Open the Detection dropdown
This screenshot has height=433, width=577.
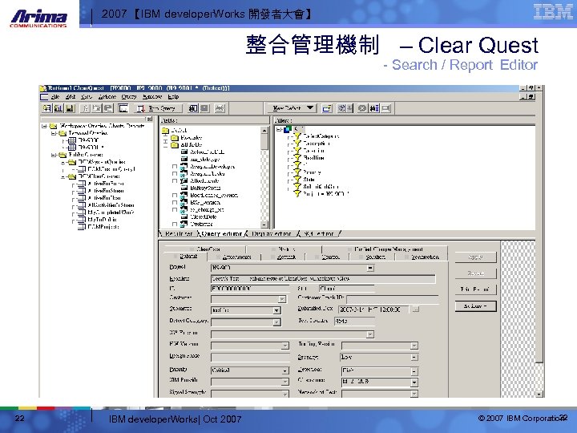[414, 371]
